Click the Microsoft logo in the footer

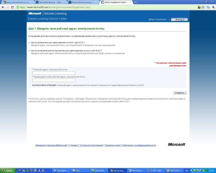pos(176,144)
